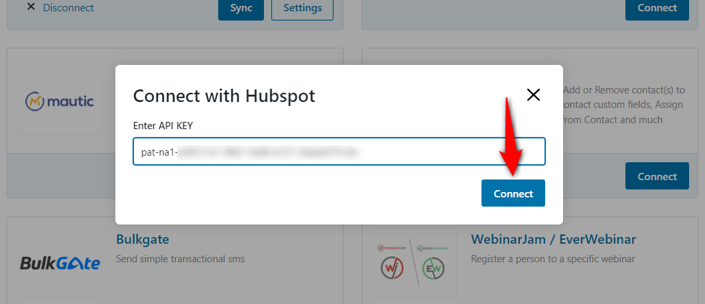Click the BulkGate logo thumbnail

60,263
